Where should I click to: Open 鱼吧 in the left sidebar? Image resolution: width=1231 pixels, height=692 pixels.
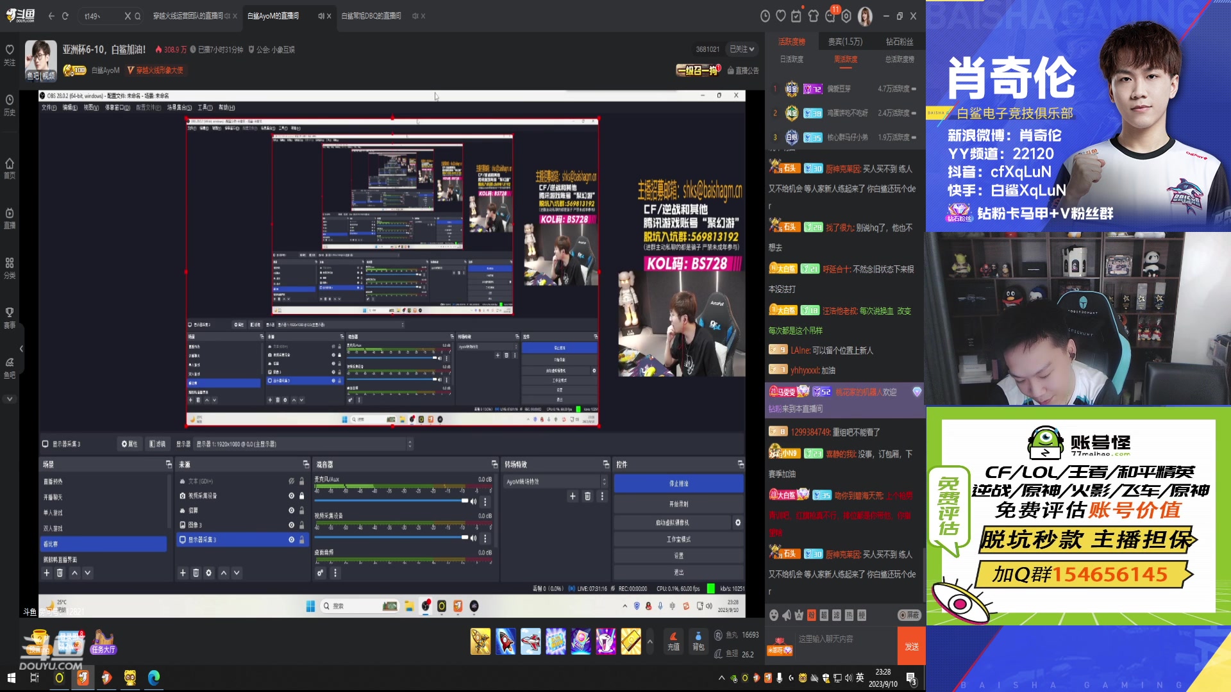click(x=10, y=368)
